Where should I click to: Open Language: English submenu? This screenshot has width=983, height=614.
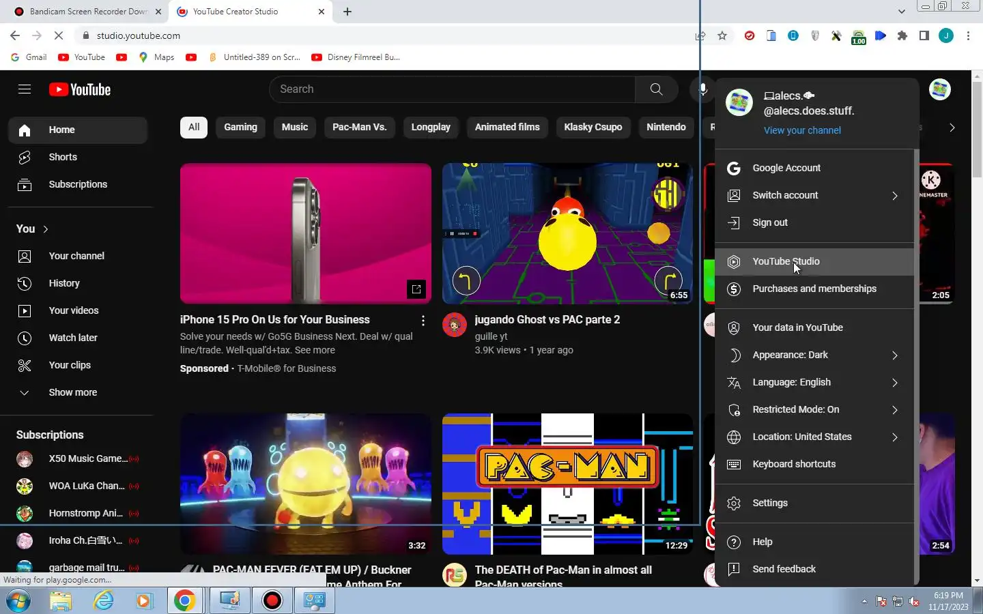point(814,382)
